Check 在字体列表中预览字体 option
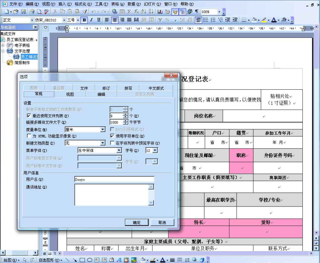 coord(112,143)
